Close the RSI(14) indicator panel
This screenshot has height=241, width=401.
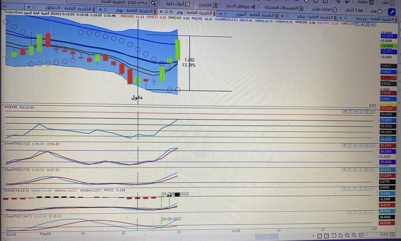345,112
